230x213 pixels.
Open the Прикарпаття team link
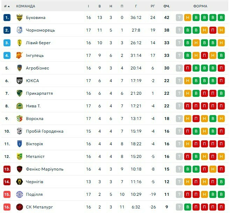(39, 93)
